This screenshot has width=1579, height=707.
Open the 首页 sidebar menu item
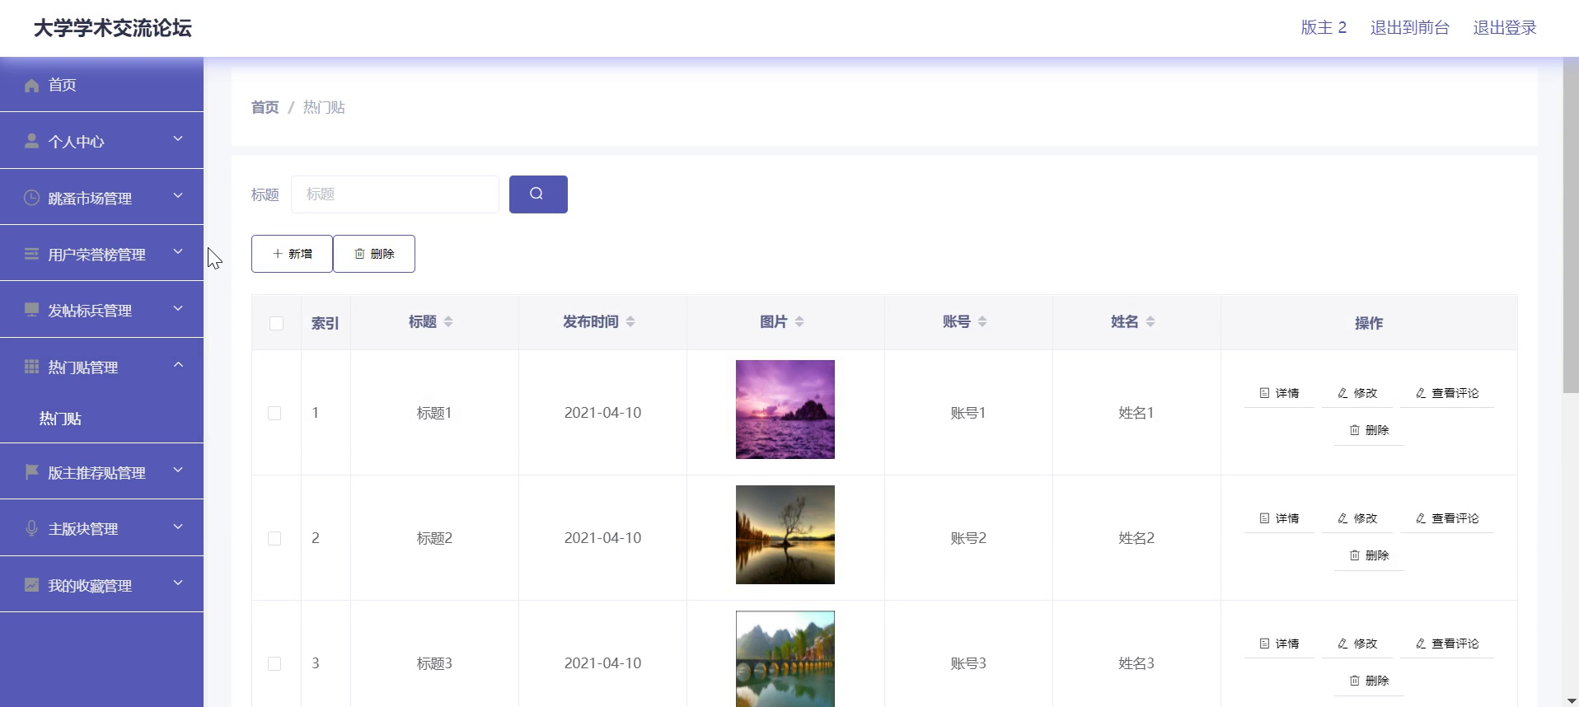coord(101,84)
